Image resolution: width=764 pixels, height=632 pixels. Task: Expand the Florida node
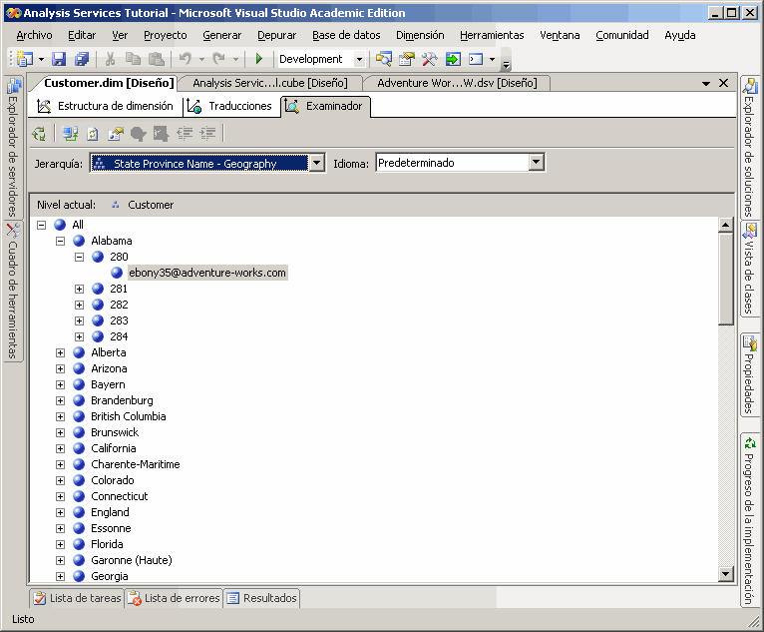60,544
